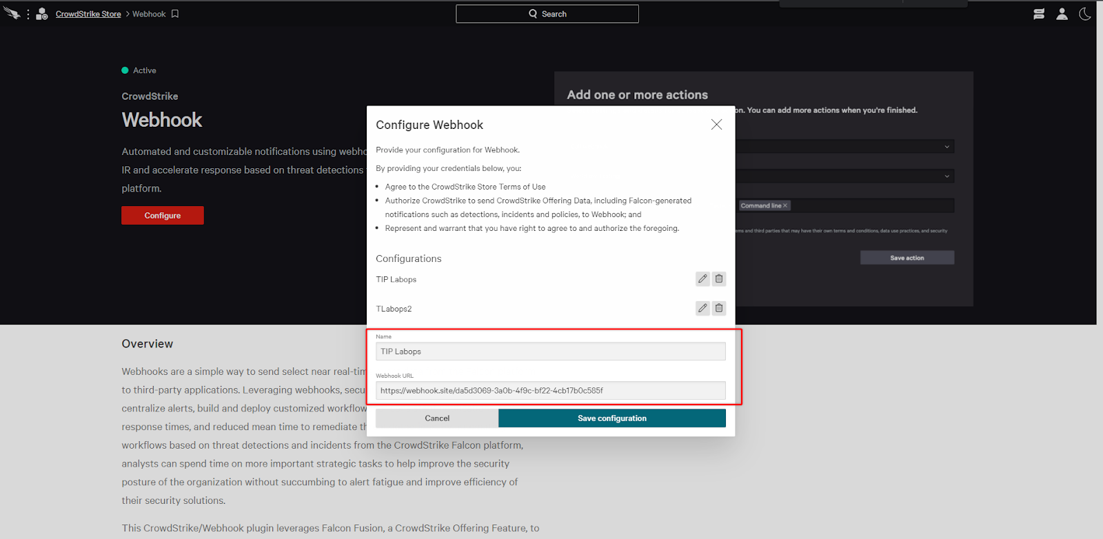Viewport: 1103px width, 539px height.
Task: Click the Webhook breadcrumb text
Action: tap(149, 14)
